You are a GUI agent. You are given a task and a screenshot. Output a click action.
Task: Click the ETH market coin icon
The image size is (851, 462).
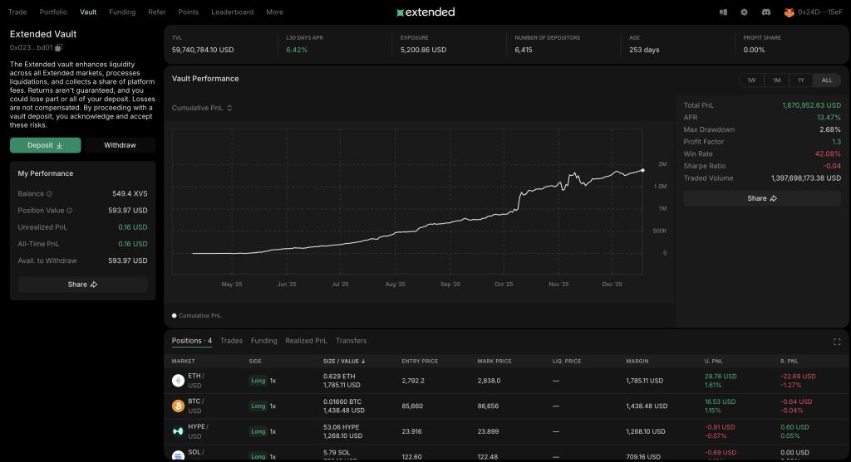coord(178,381)
